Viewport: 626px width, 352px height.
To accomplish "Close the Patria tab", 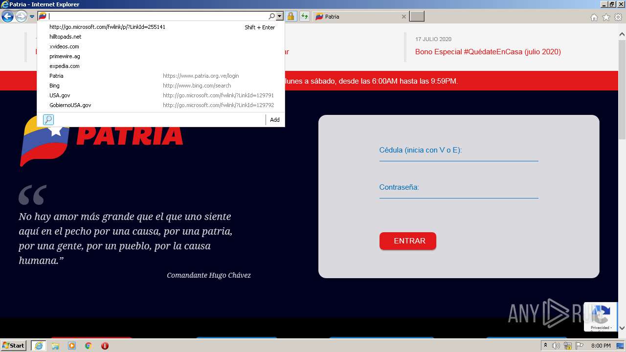I will [x=403, y=17].
